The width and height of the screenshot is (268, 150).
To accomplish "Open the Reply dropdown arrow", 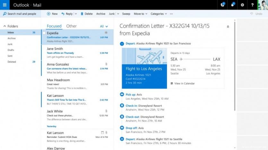I will click(x=76, y=14).
